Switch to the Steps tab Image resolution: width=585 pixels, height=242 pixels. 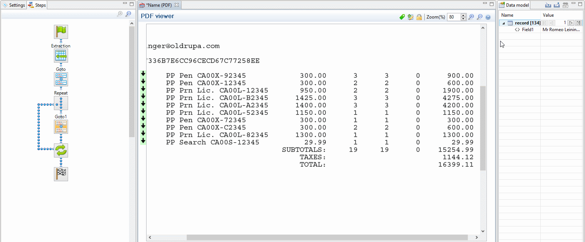tap(37, 5)
